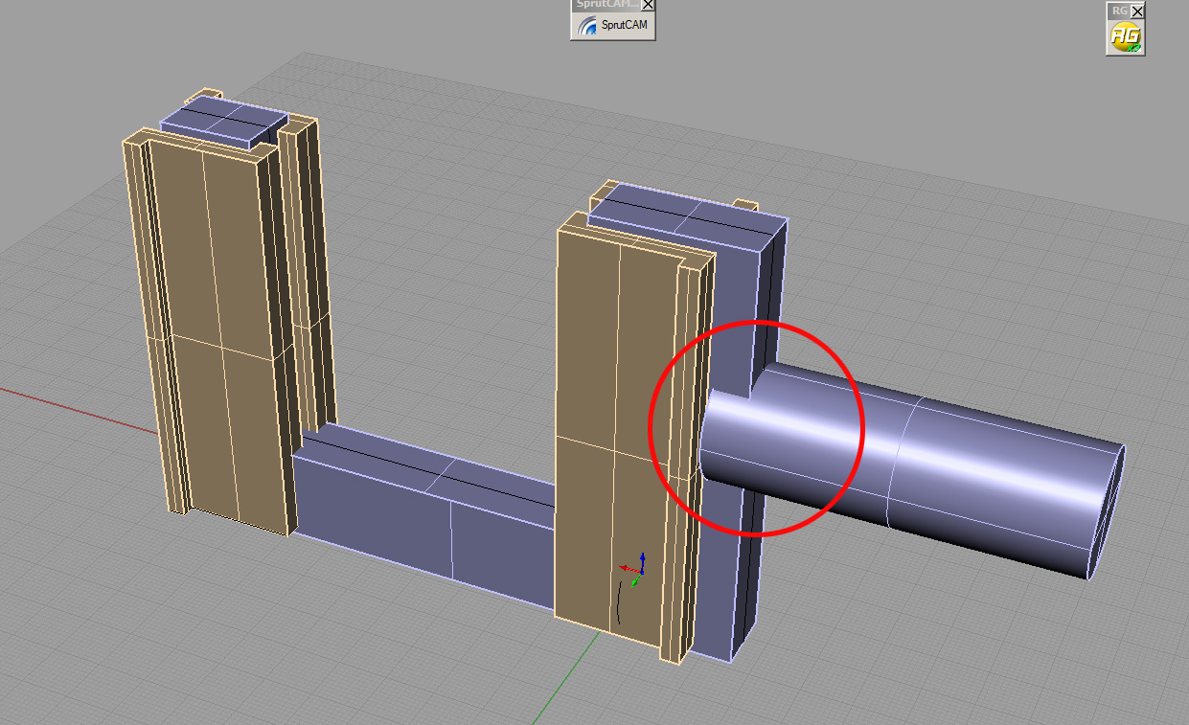Click the RG toolbar title bar
The image size is (1189, 725).
[1117, 11]
